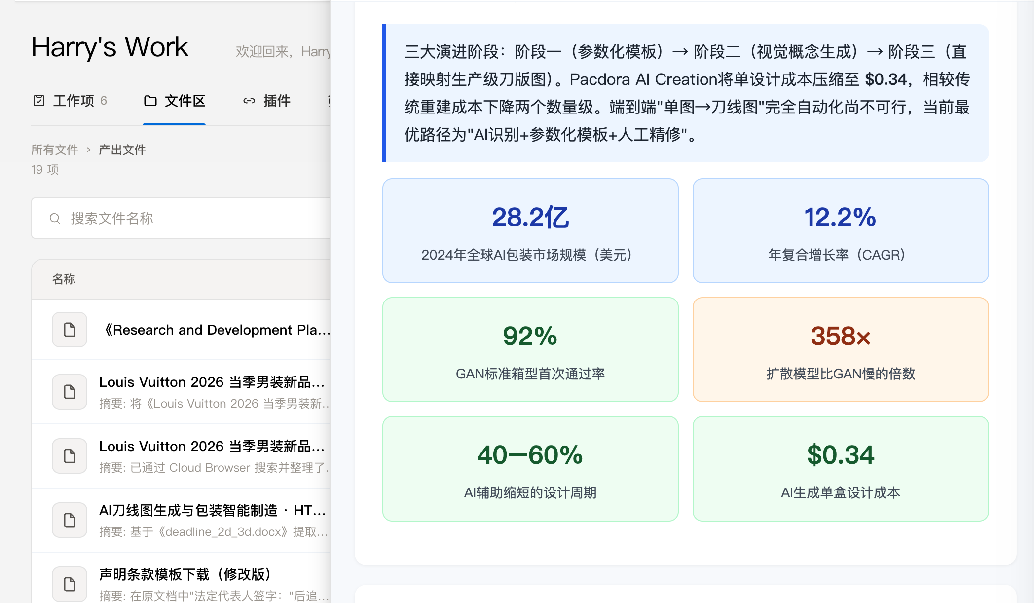The width and height of the screenshot is (1034, 603).
Task: Click the 三大演进阶段 summary paragraph
Action: point(687,93)
